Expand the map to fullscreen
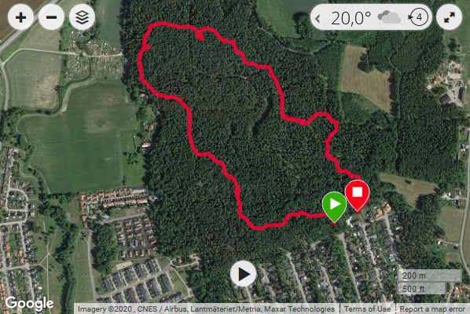 tap(449, 17)
